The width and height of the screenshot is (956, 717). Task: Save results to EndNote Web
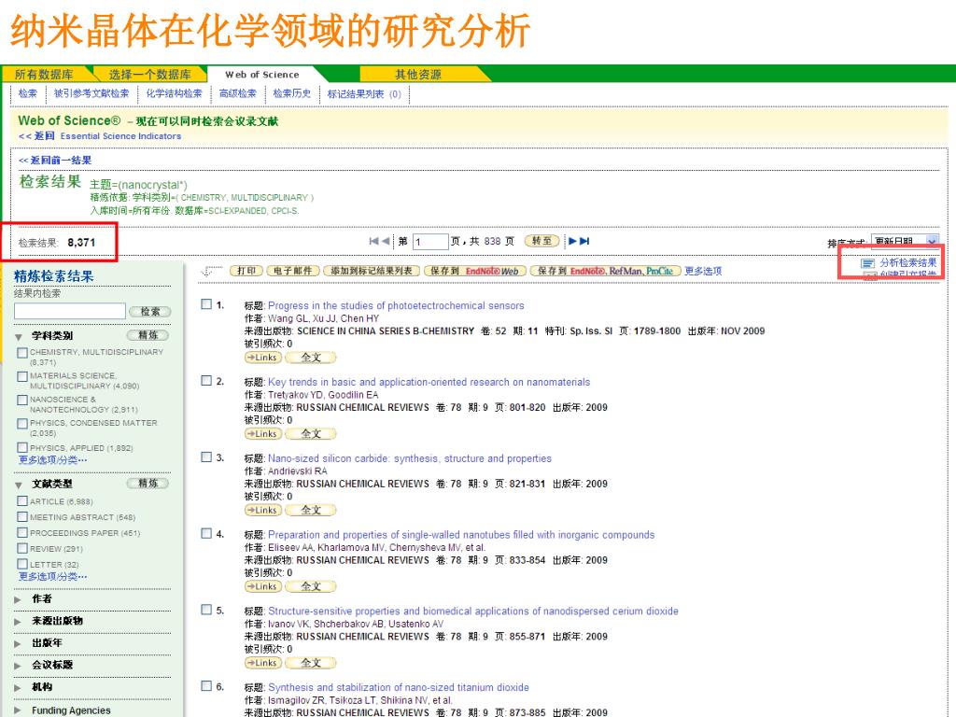tap(474, 272)
